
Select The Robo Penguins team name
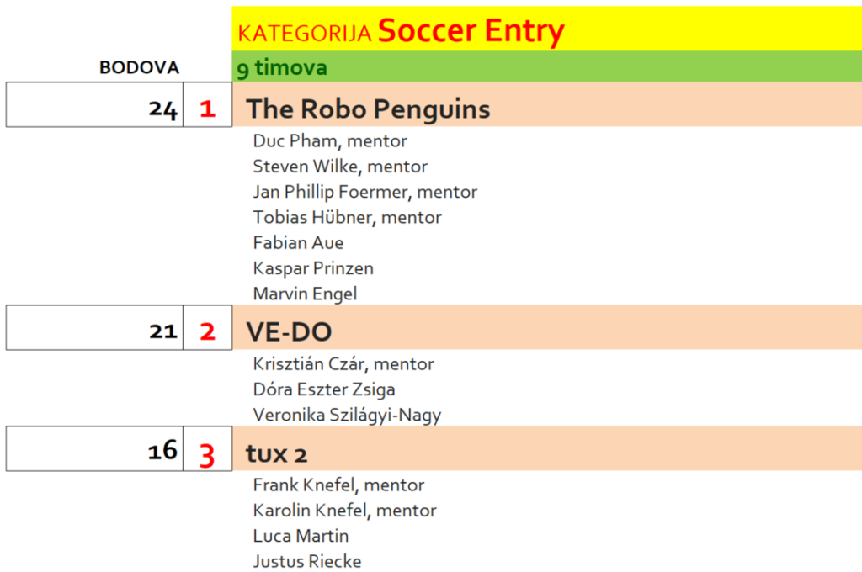[x=368, y=109]
